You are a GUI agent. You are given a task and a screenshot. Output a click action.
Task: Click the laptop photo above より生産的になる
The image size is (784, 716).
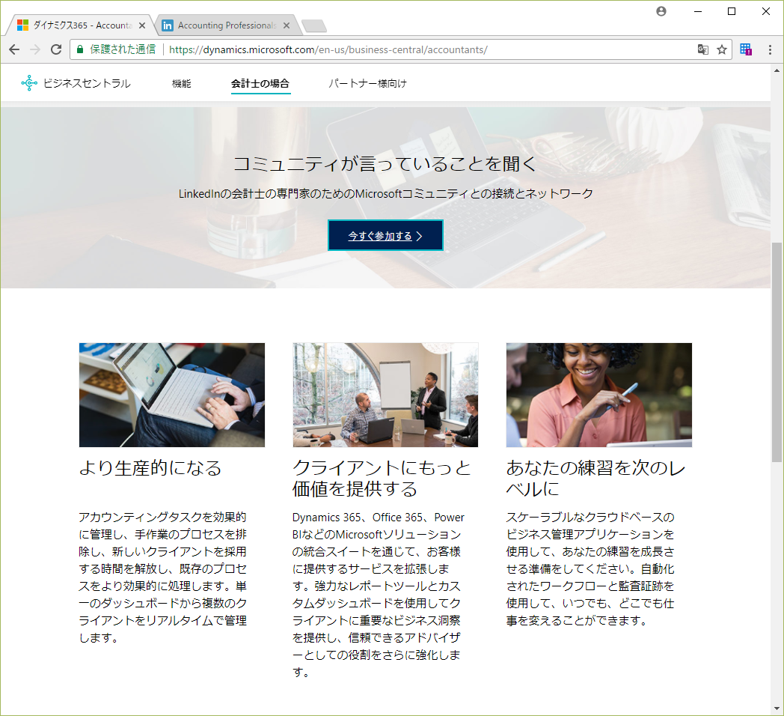(172, 395)
